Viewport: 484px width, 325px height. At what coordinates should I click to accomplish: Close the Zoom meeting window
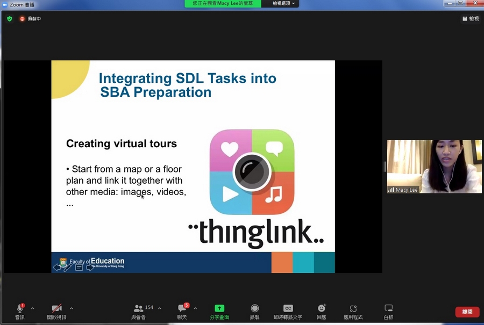click(475, 3)
